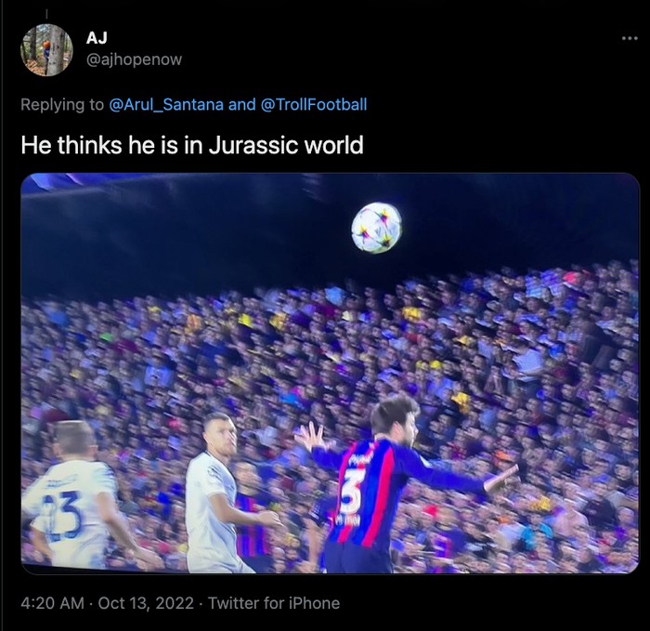Viewport: 650px width, 631px height.
Task: Open AJ's profile avatar picture
Action: tap(46, 50)
